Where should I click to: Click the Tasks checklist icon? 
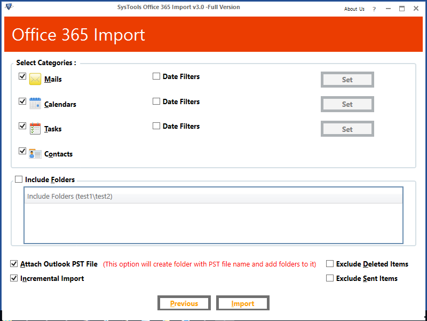click(x=35, y=129)
